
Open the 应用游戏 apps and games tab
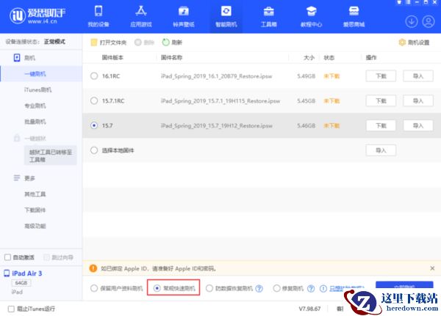pyautogui.click(x=141, y=17)
